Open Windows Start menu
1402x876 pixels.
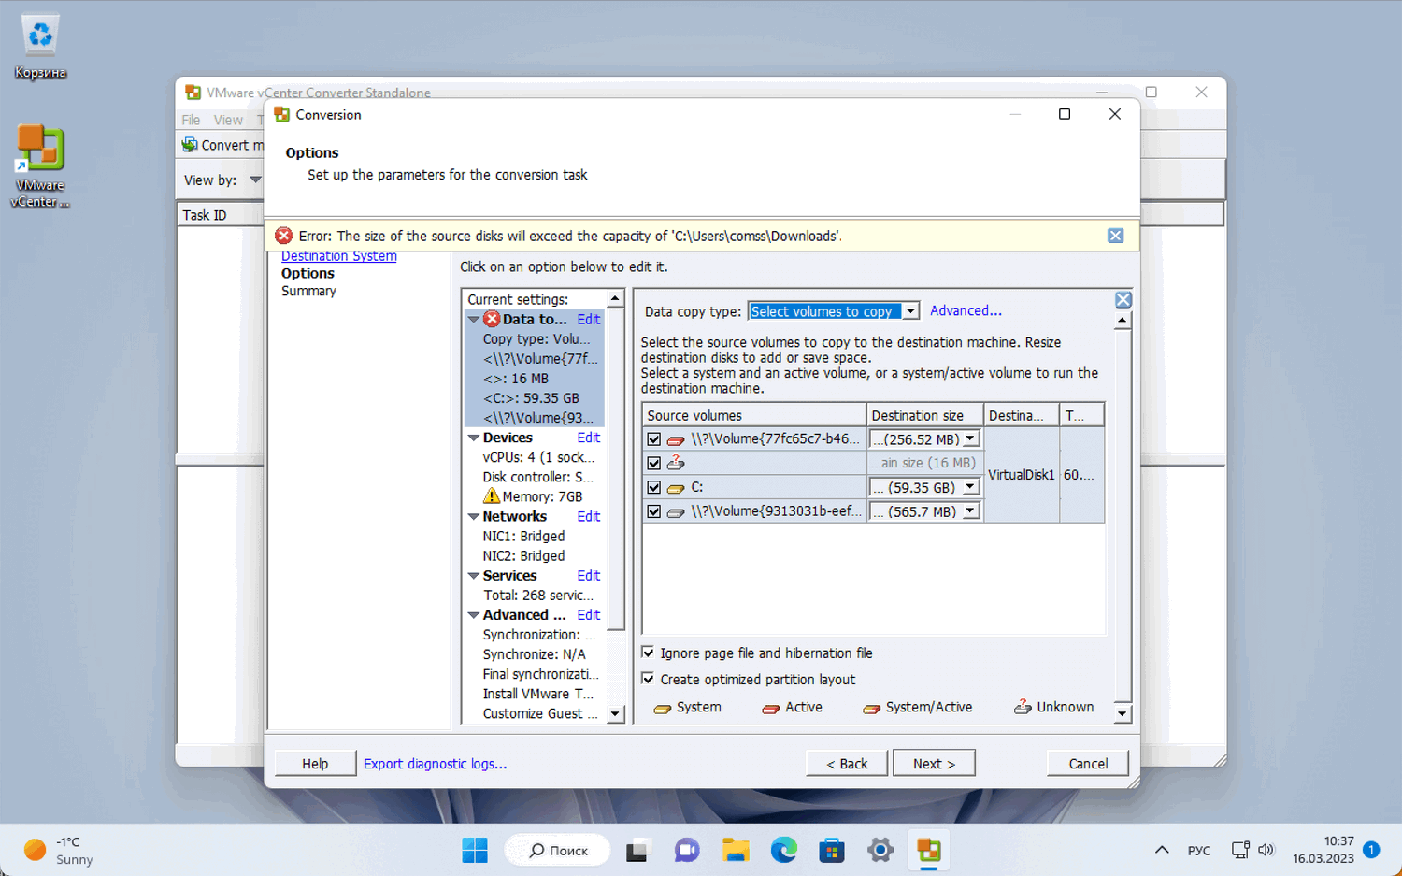click(475, 851)
